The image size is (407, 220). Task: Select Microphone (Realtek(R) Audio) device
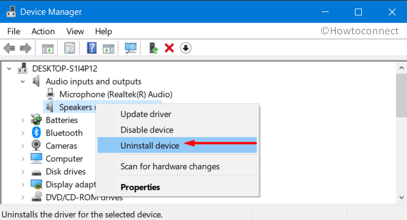coord(116,94)
